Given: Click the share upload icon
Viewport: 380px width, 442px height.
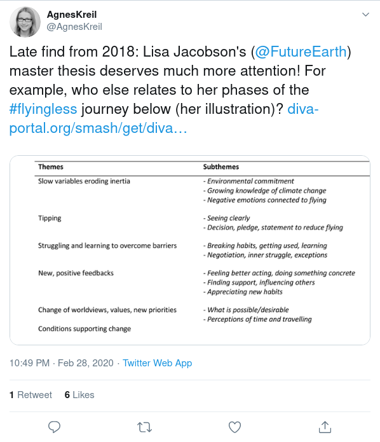Looking at the screenshot, I should 325,427.
